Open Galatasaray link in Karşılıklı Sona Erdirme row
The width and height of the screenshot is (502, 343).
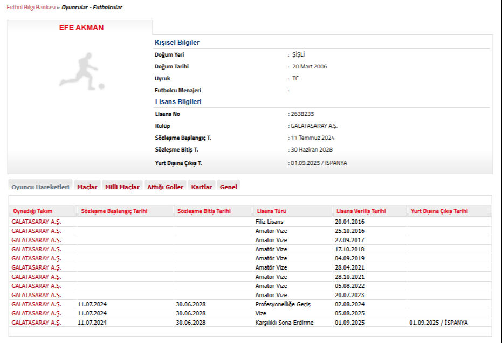click(x=37, y=323)
